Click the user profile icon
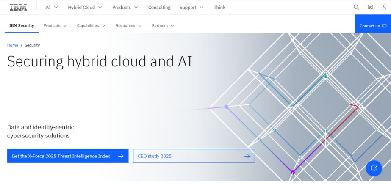Screen dimensions: 391x184 click(x=384, y=7)
